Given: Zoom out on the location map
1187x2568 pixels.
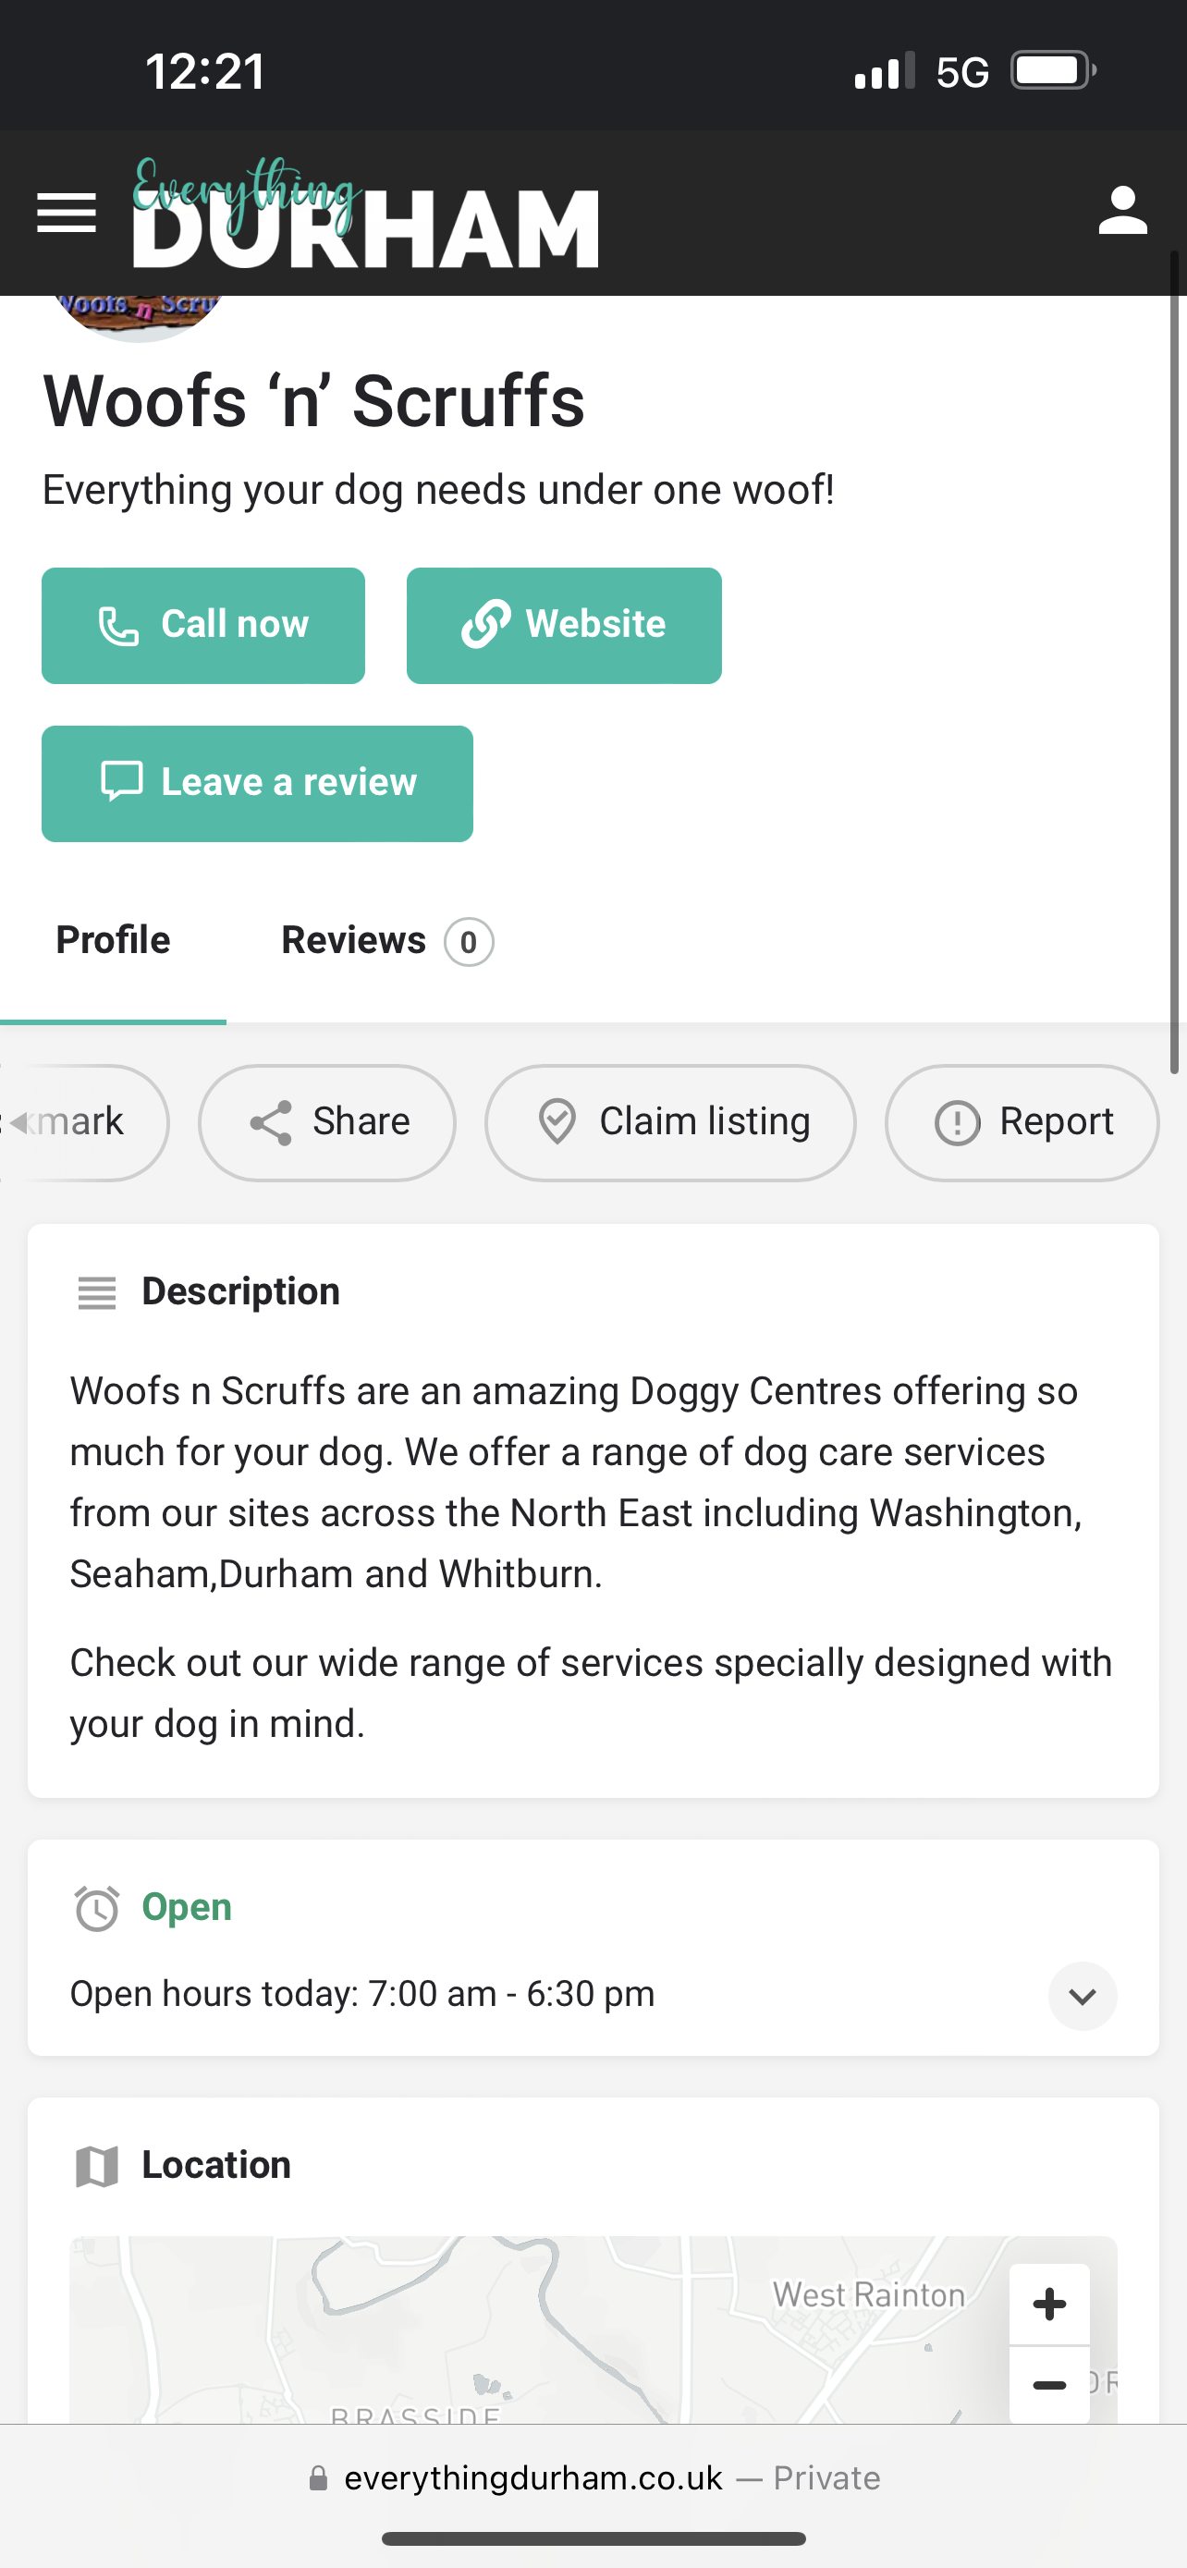Looking at the screenshot, I should (x=1048, y=2385).
